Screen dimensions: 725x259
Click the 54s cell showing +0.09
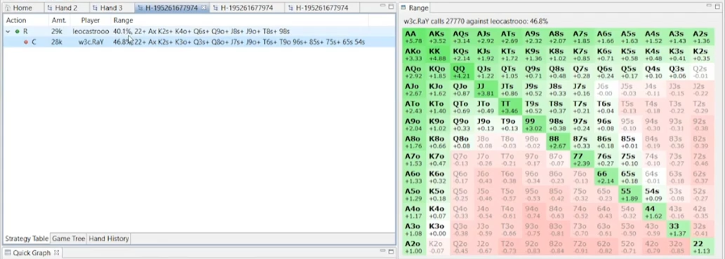[x=655, y=195]
